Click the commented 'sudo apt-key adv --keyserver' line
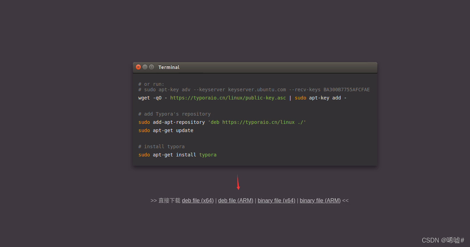Viewport: 470px width, 247px height. pyautogui.click(x=254, y=90)
